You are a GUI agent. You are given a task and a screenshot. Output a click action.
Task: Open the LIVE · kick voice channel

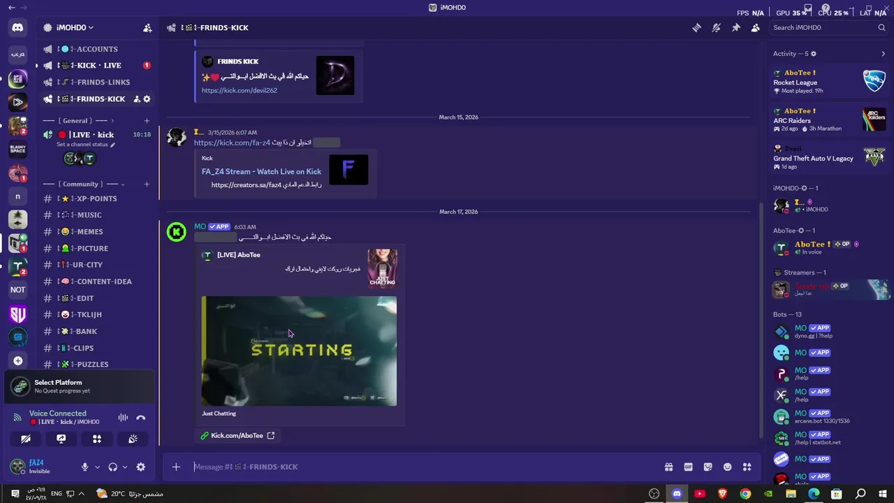point(97,135)
